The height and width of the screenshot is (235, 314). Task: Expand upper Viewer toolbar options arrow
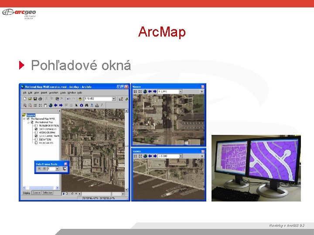[x=202, y=91]
